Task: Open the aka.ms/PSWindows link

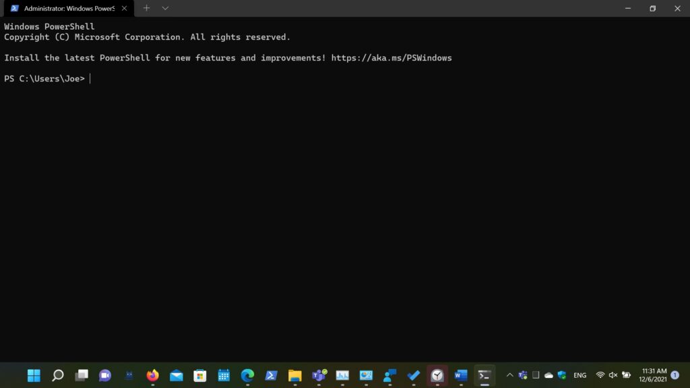Action: tap(391, 58)
